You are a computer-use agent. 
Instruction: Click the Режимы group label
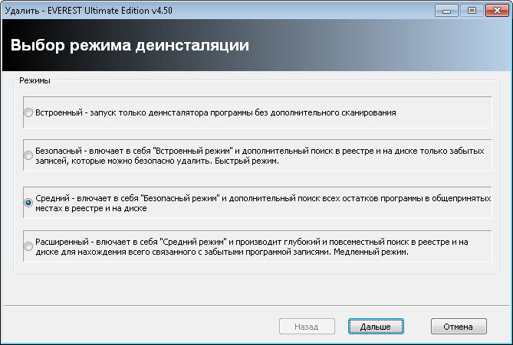point(35,80)
